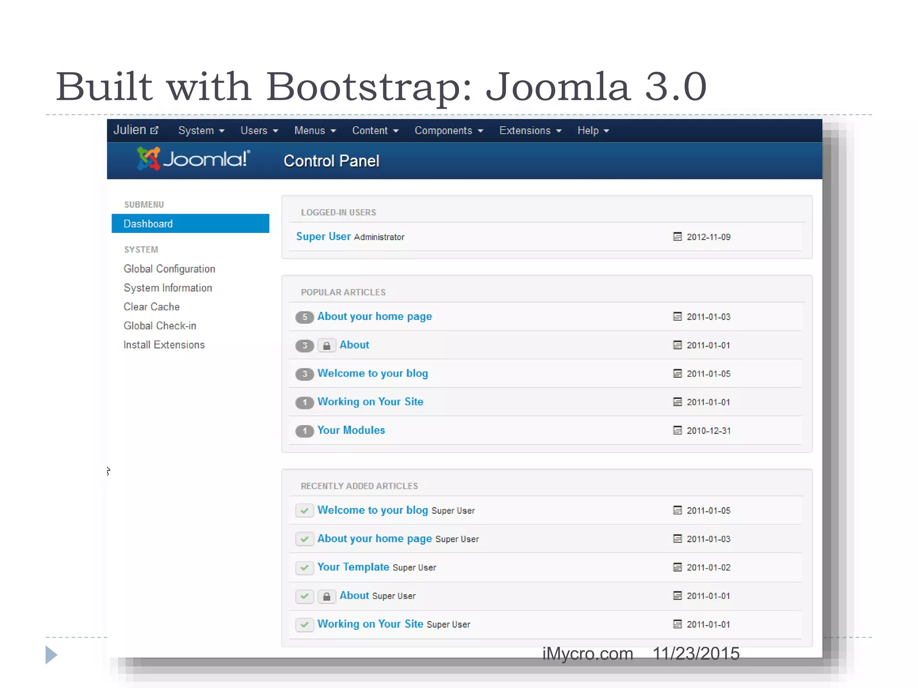The width and height of the screenshot is (918, 688).
Task: Toggle published check for Your Template
Action: pyautogui.click(x=304, y=568)
